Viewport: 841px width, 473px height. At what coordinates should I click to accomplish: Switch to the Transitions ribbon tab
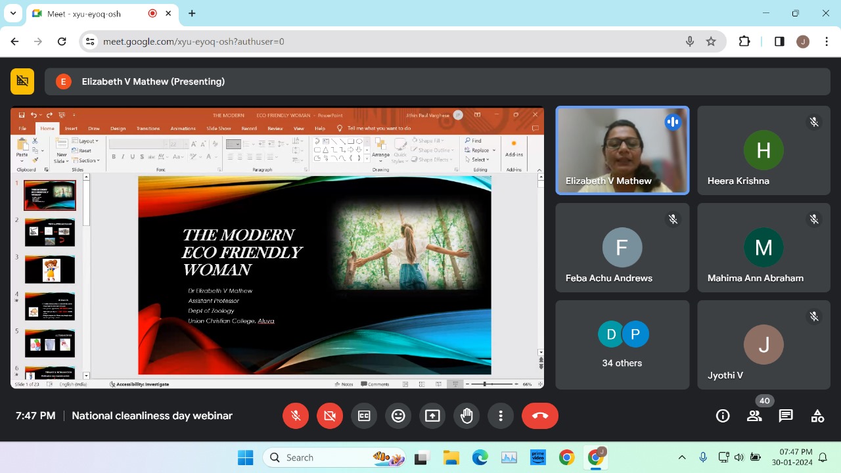click(x=148, y=129)
